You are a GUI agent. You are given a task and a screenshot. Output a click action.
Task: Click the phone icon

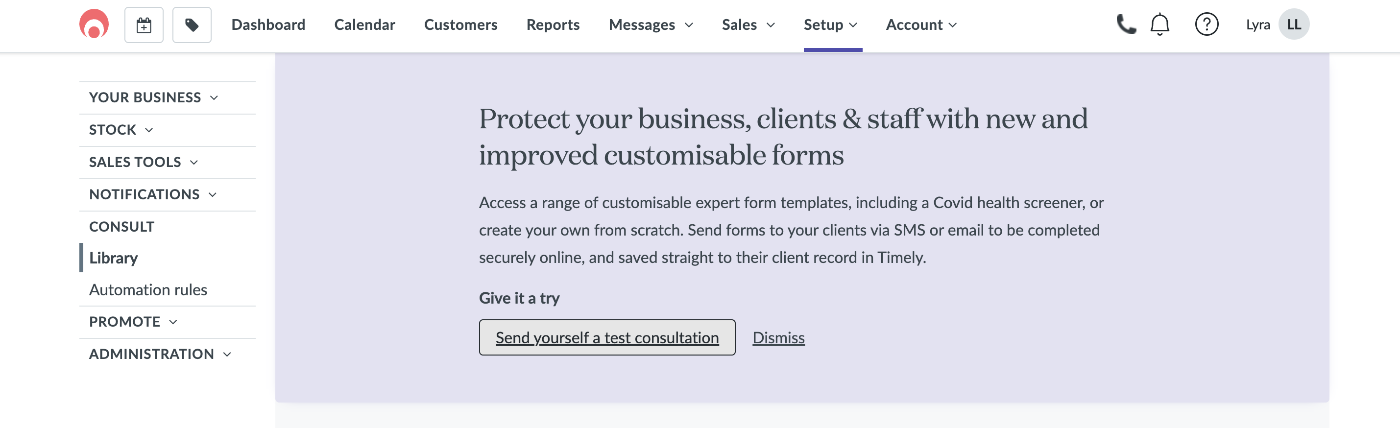[1127, 24]
